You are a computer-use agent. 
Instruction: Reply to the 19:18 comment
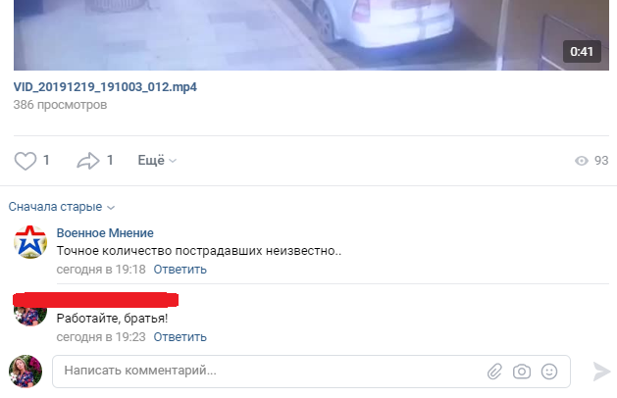pyautogui.click(x=180, y=270)
